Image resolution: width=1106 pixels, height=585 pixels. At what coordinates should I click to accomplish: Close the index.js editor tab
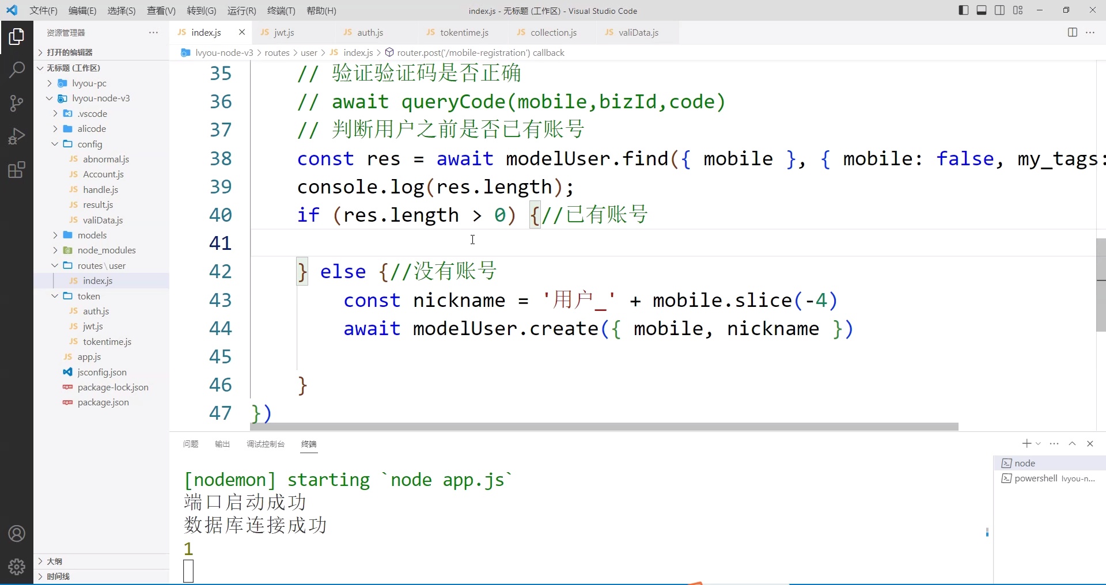point(241,32)
